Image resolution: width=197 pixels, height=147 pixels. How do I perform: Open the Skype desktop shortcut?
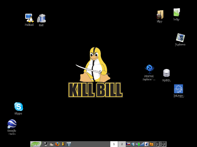point(19,109)
